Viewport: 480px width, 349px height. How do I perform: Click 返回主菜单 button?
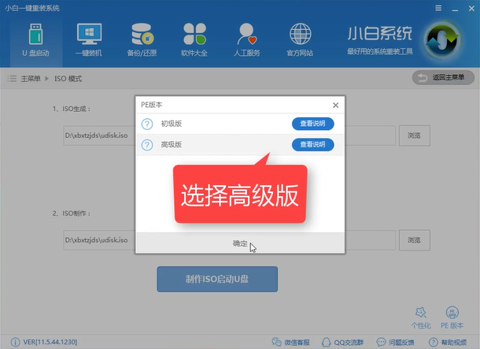coord(443,78)
